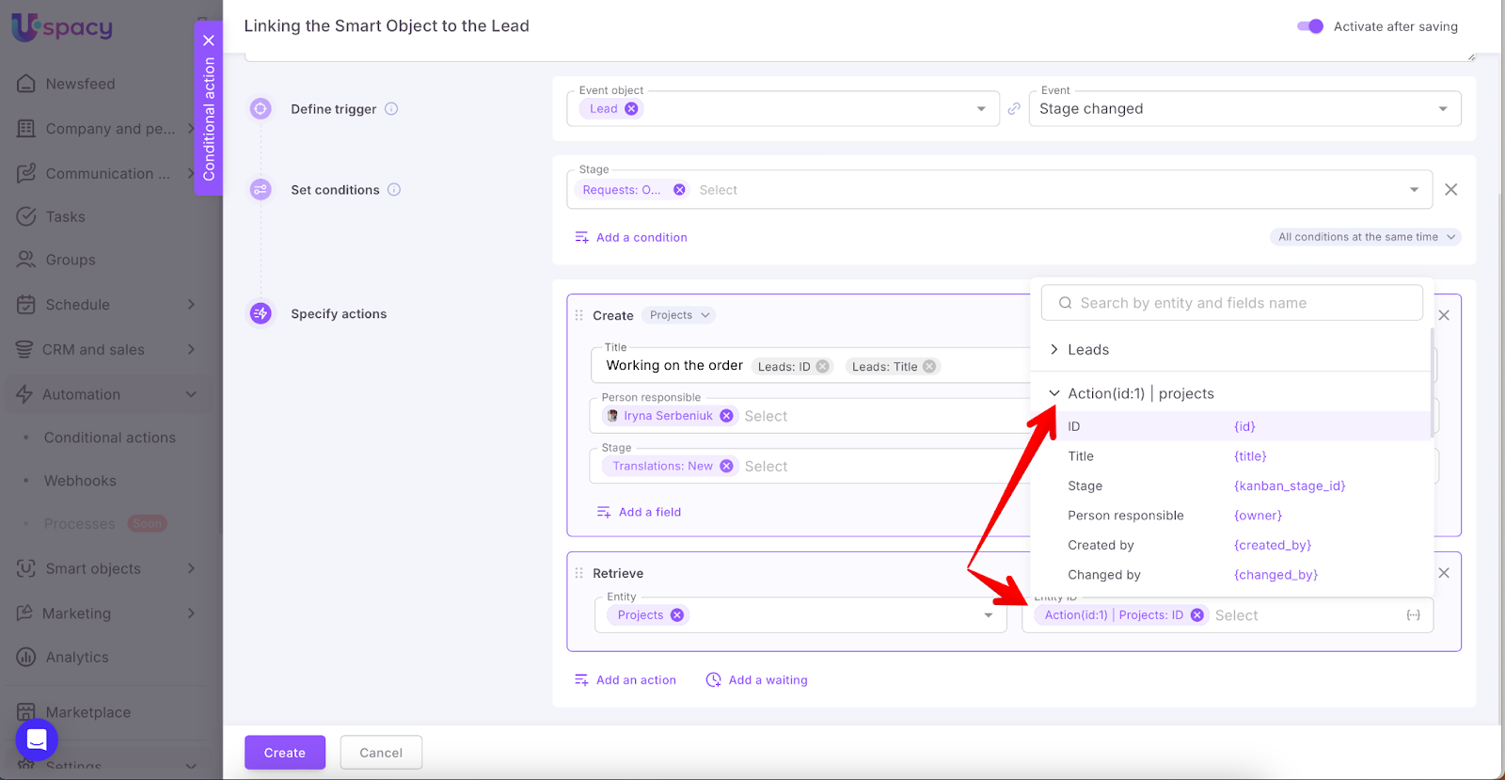1505x780 pixels.
Task: Click the variable braces icon in Entity ID
Action: (1413, 615)
